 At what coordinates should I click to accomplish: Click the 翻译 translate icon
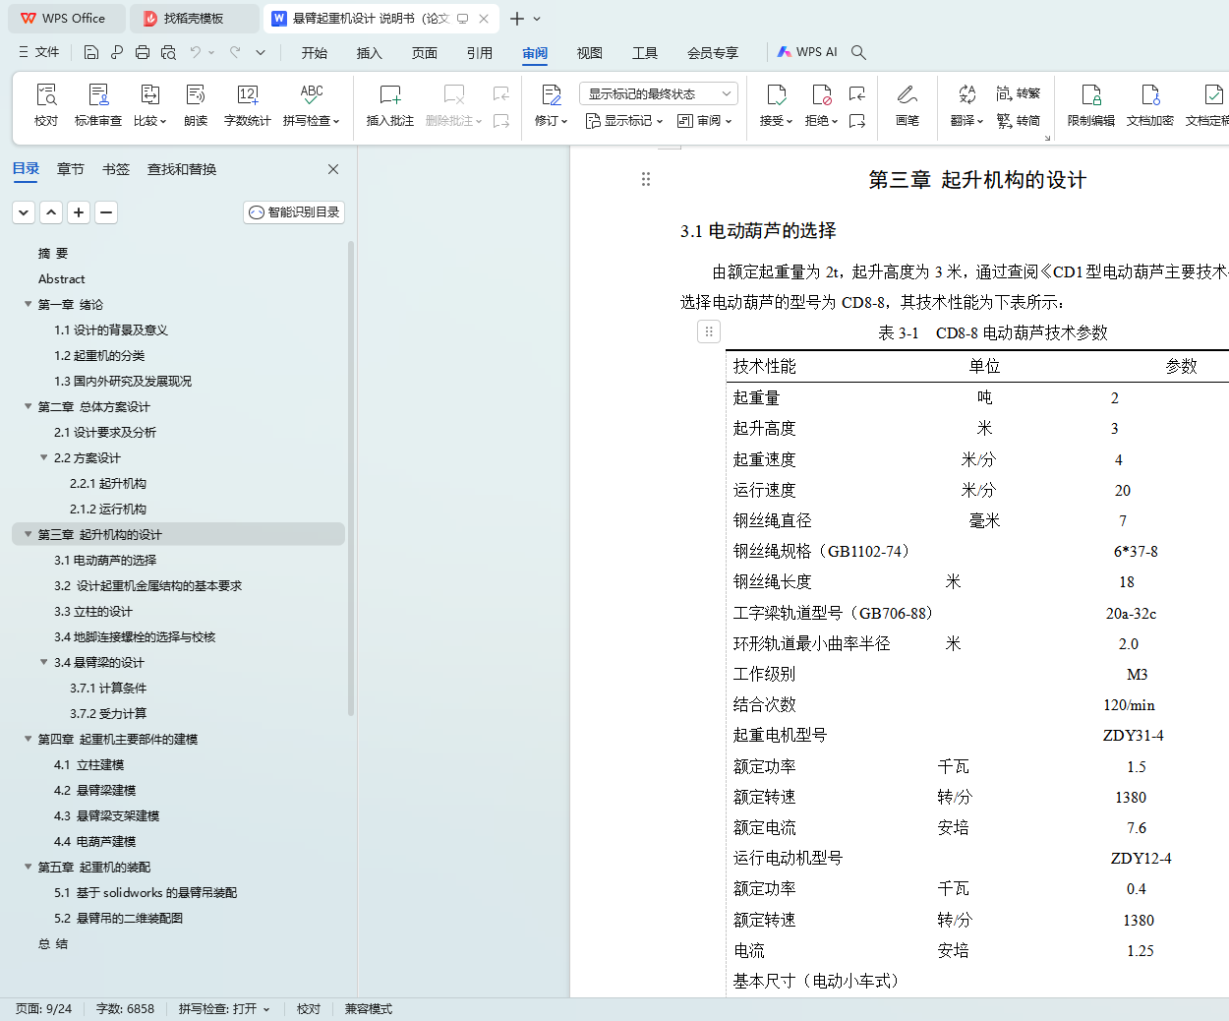pos(967,104)
